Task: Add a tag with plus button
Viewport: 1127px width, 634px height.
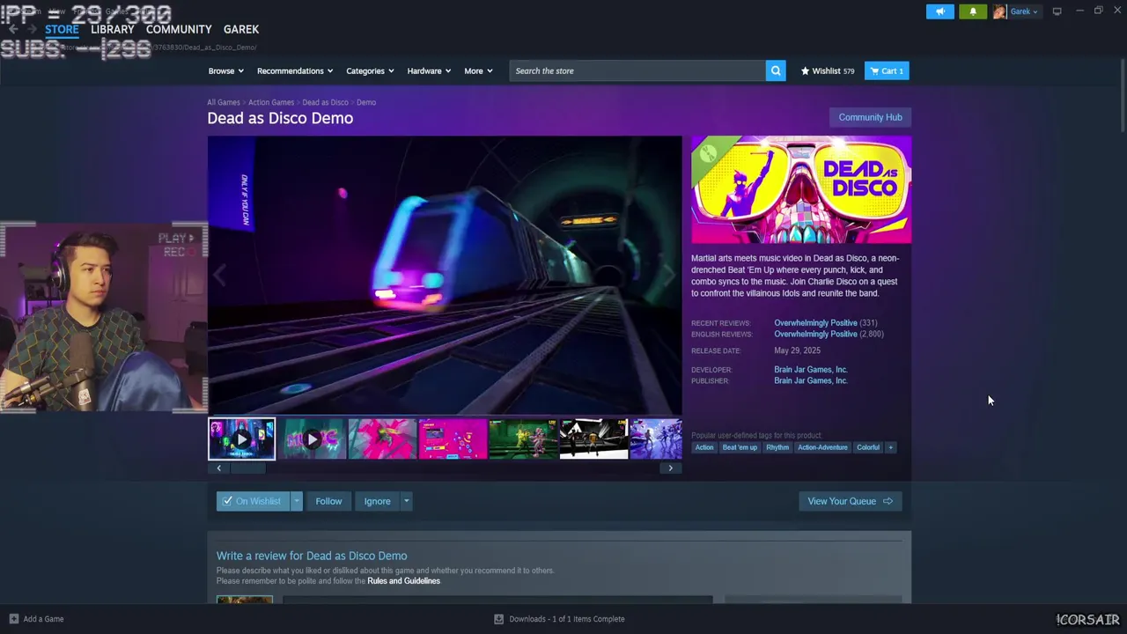Action: (890, 447)
